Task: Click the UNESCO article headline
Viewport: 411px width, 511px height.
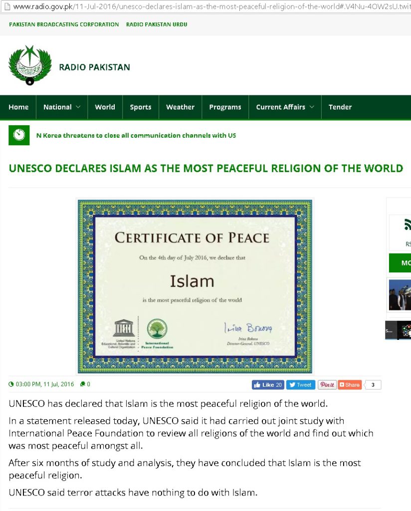Action: click(x=206, y=168)
